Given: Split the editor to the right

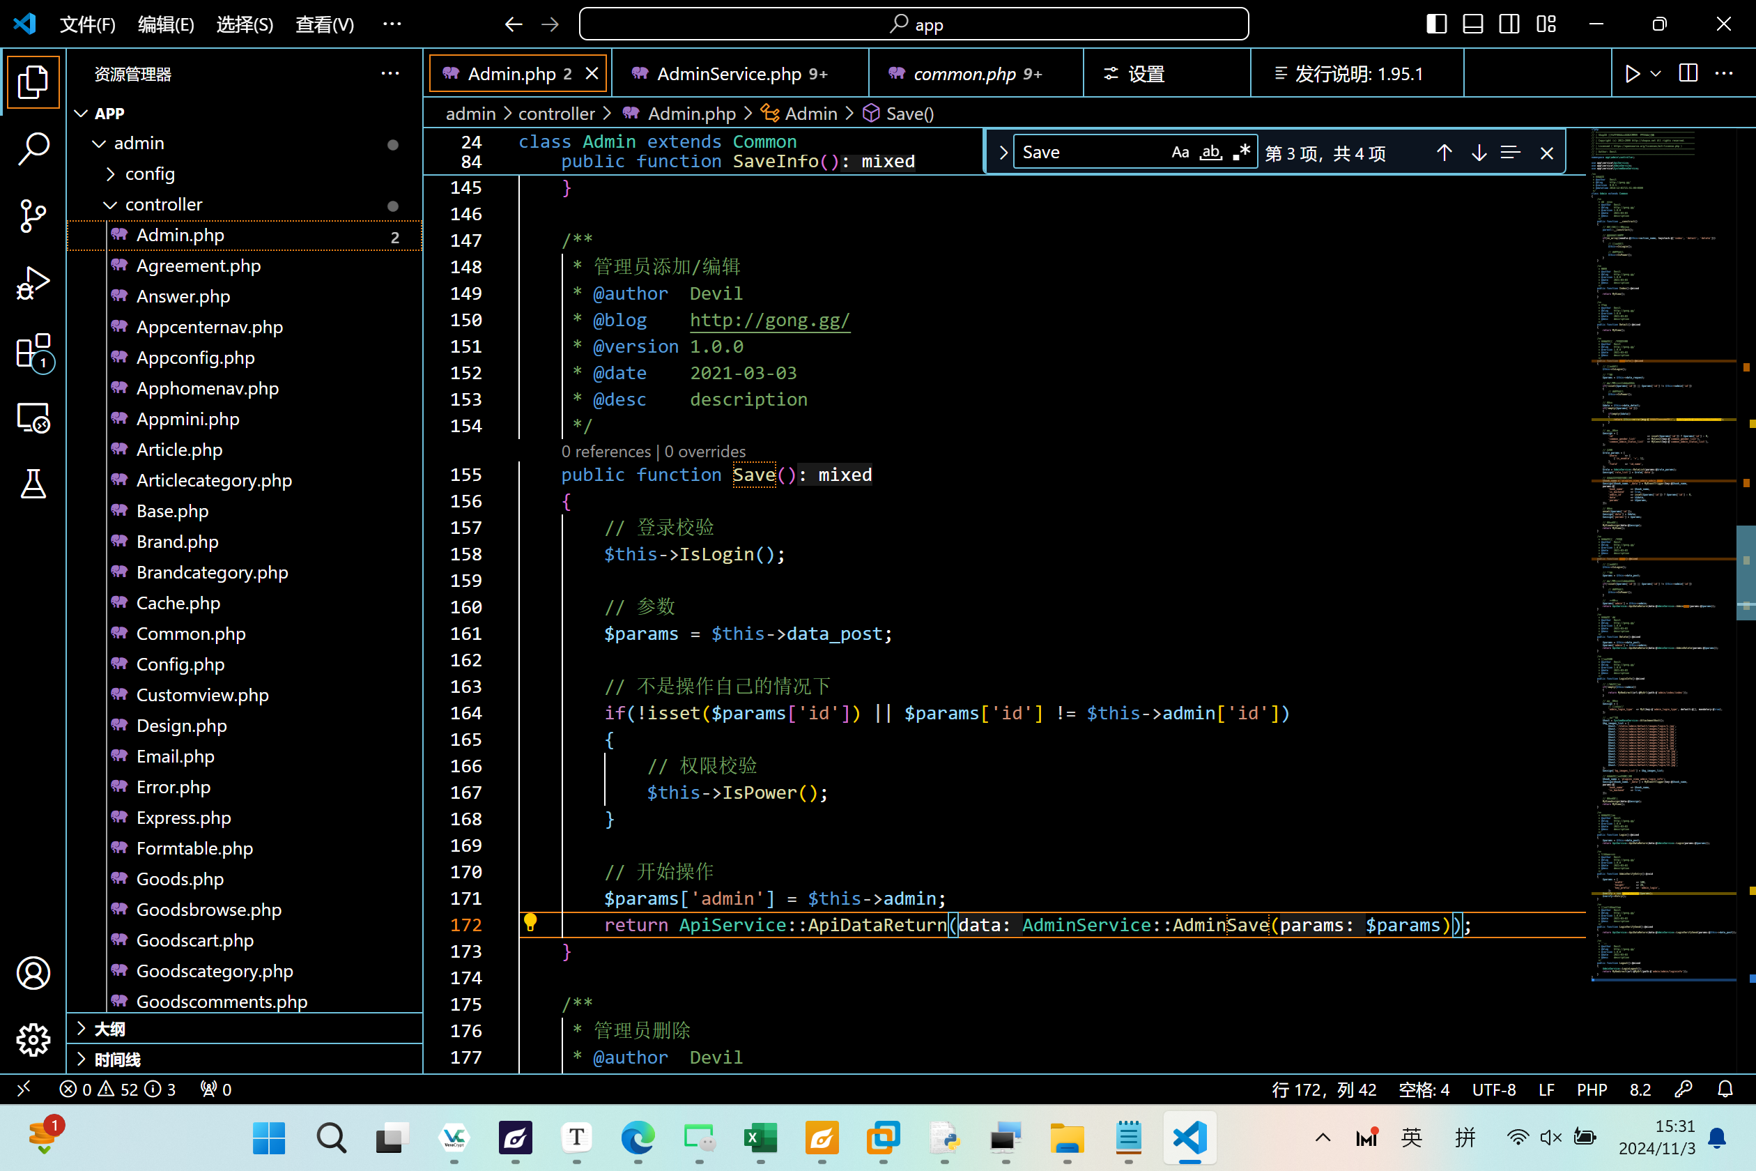Looking at the screenshot, I should pyautogui.click(x=1688, y=74).
